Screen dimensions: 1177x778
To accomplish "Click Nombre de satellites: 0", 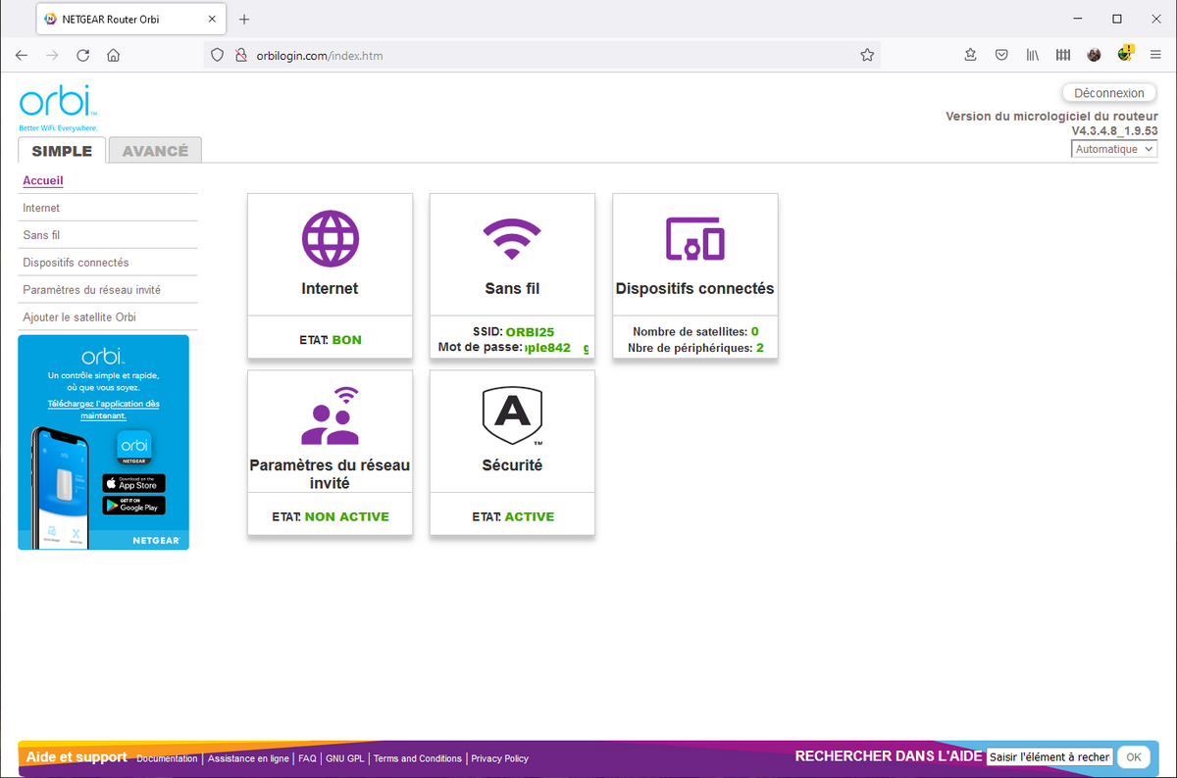I will click(x=695, y=332).
